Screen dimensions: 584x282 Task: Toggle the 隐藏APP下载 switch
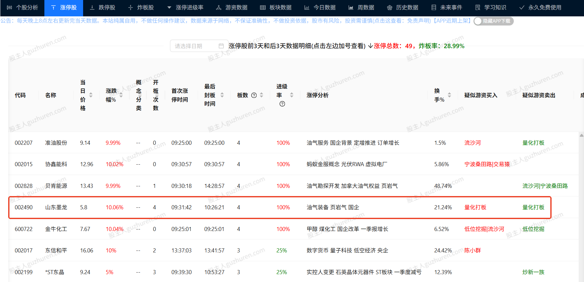click(x=494, y=21)
